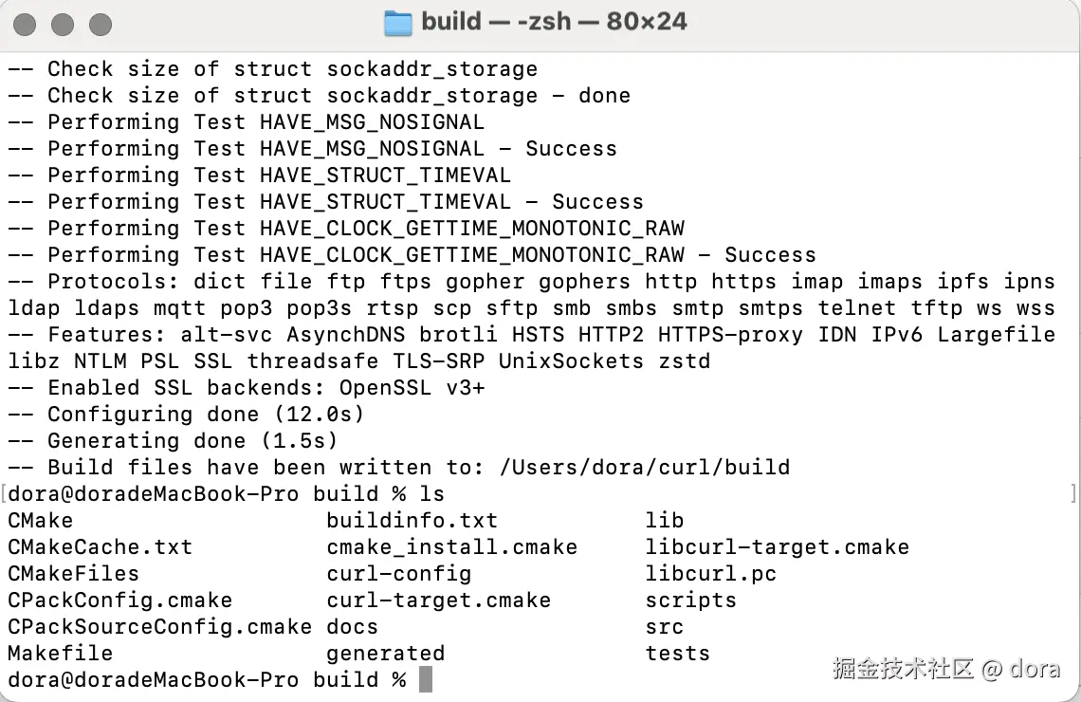Click the docs directory name
This screenshot has width=1081, height=702.
click(352, 627)
